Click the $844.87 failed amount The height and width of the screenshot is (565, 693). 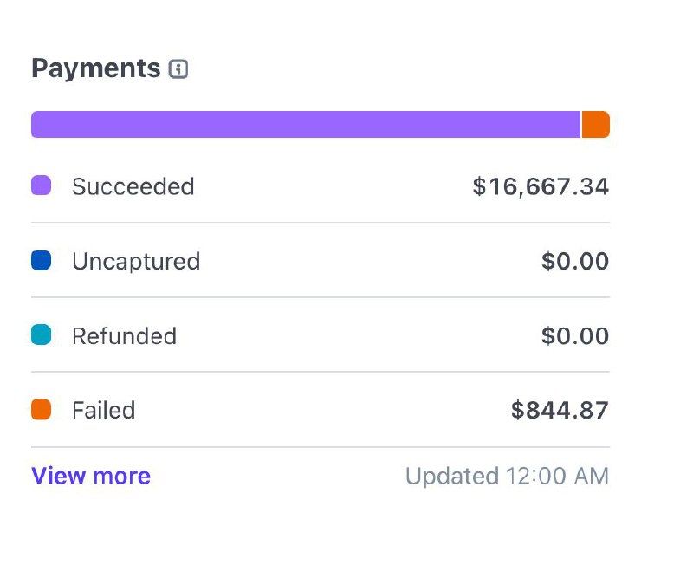(560, 411)
